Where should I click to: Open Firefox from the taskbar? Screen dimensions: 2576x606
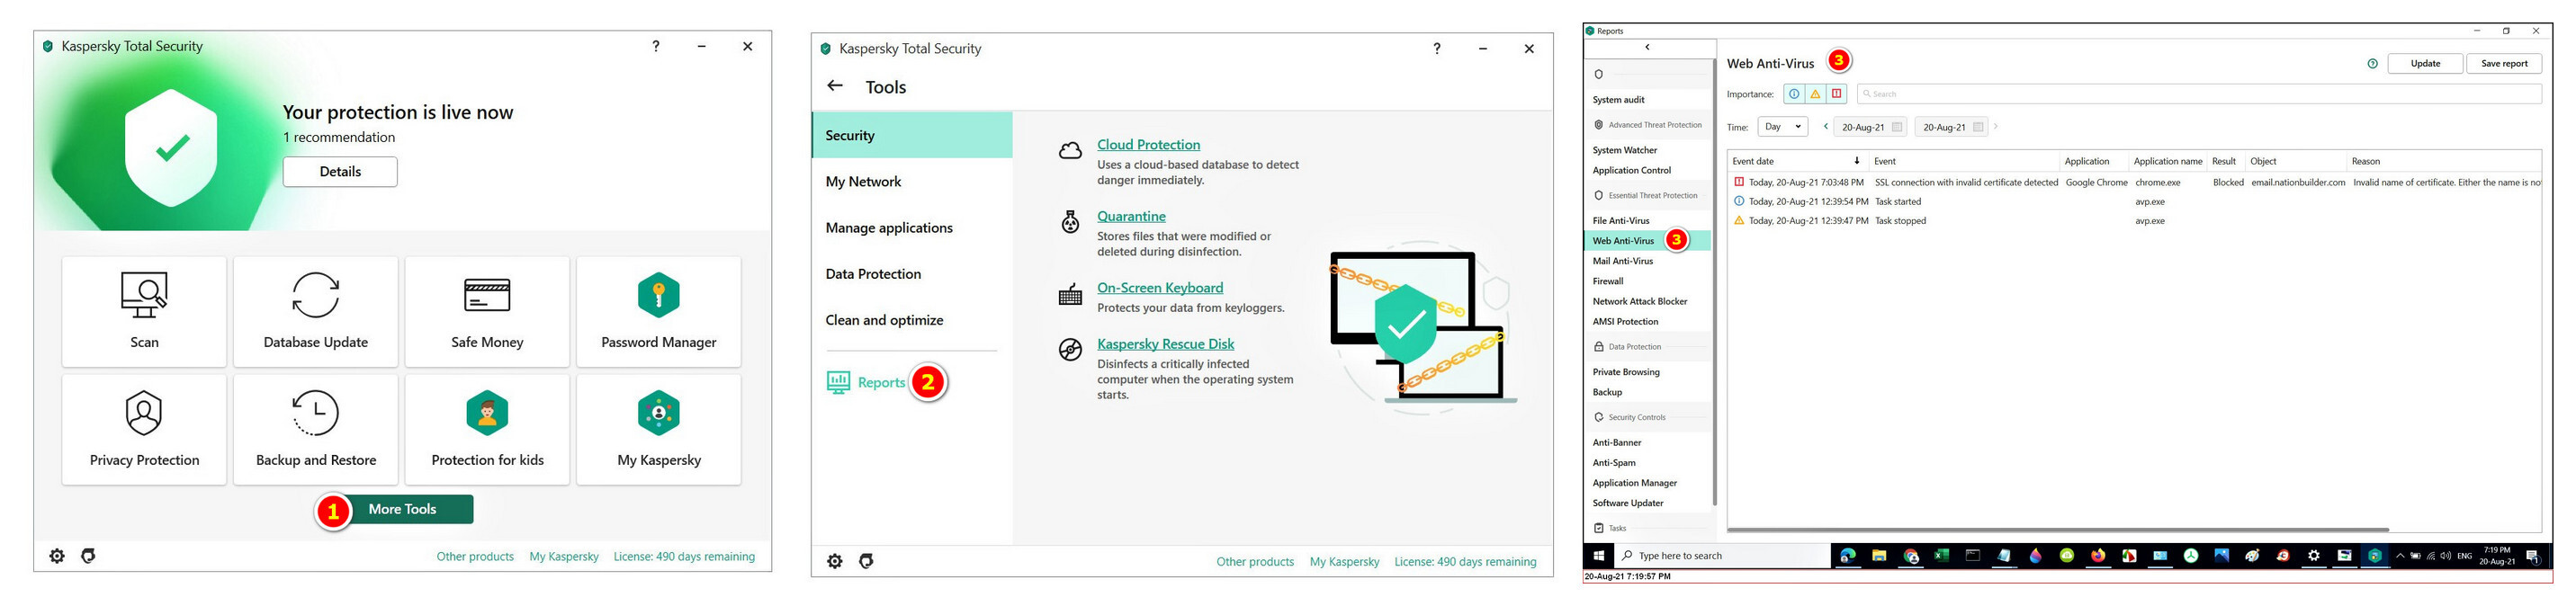click(2098, 556)
